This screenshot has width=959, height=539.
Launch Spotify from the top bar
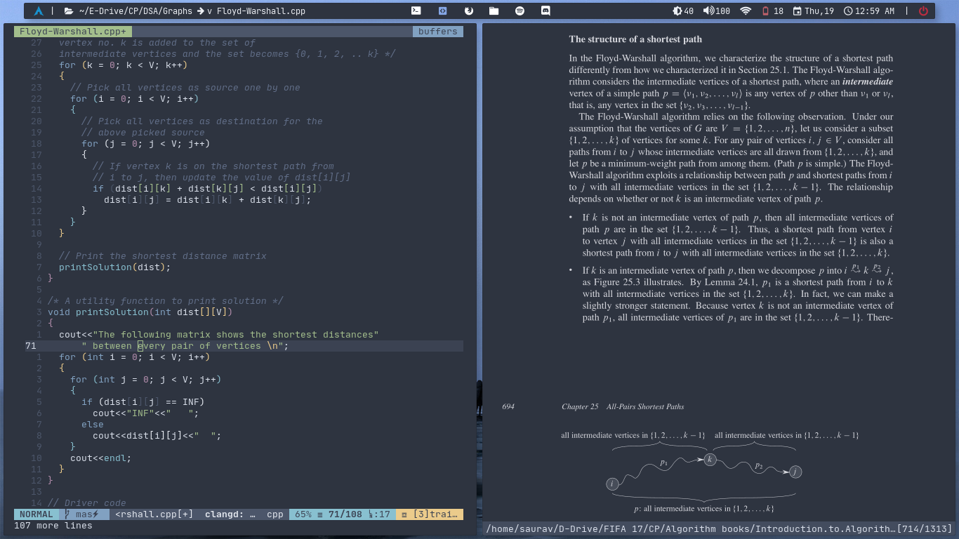(520, 11)
